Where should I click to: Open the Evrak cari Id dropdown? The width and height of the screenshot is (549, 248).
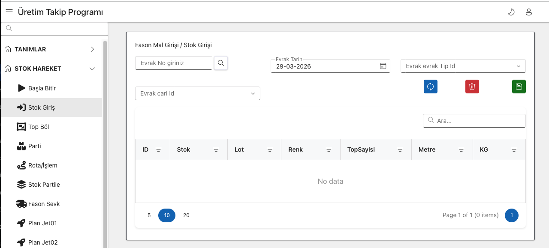(x=253, y=93)
